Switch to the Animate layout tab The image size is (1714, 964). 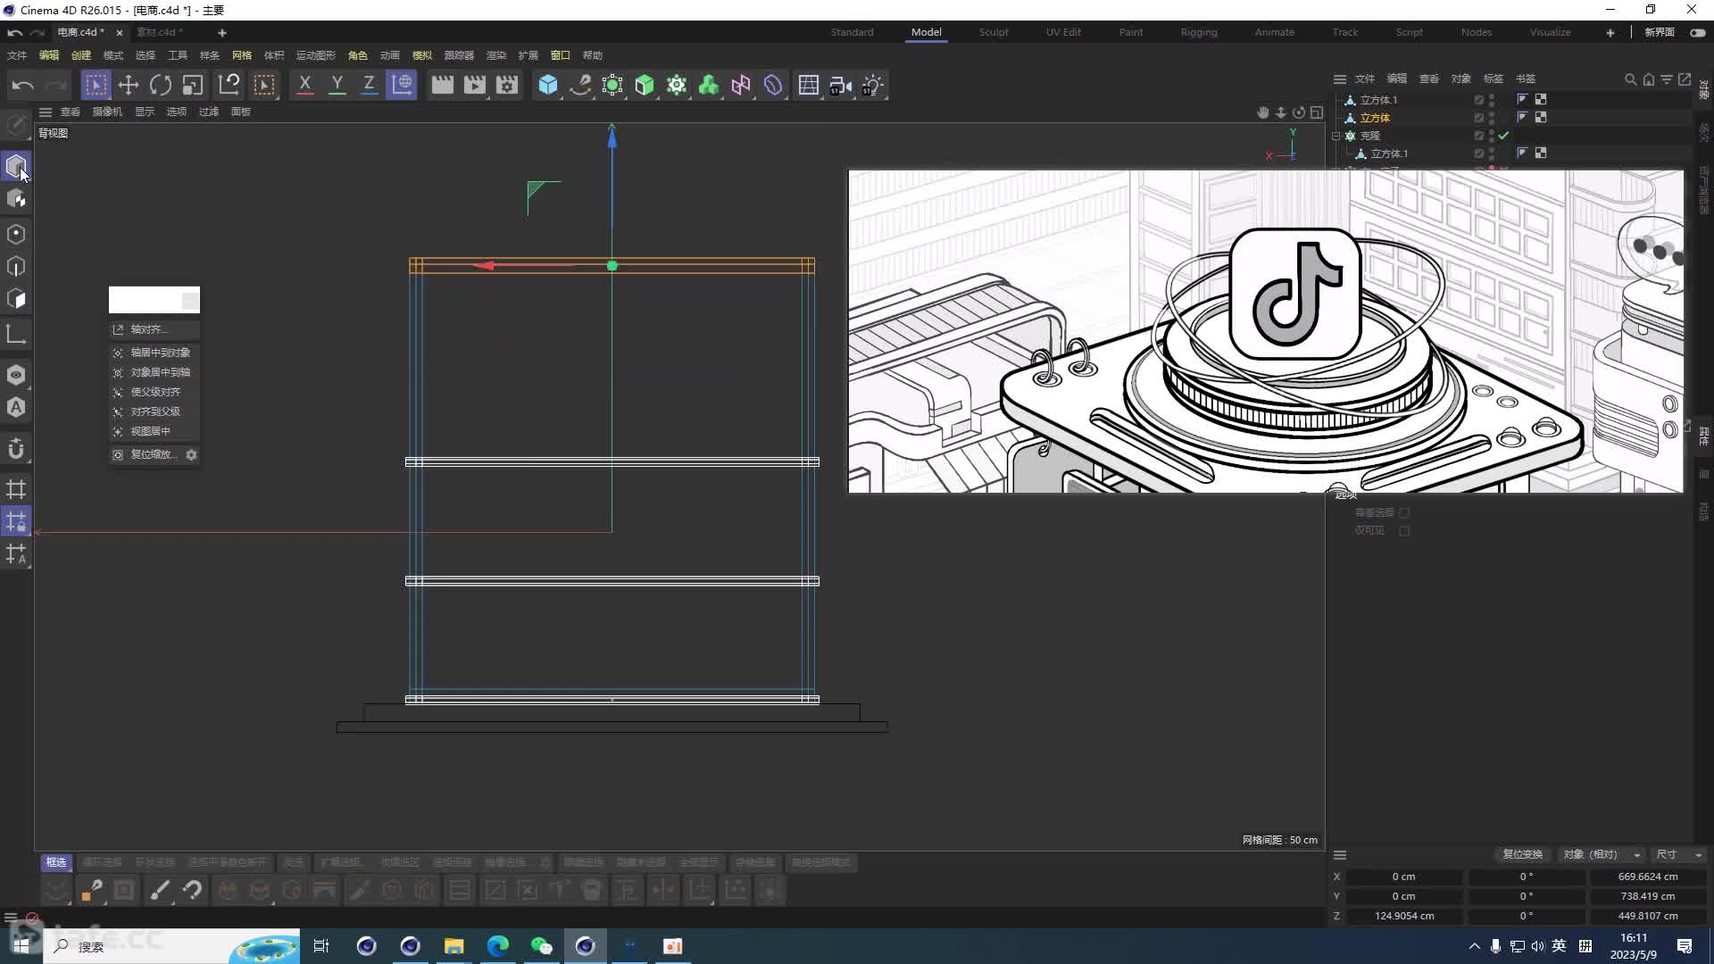pos(1275,32)
